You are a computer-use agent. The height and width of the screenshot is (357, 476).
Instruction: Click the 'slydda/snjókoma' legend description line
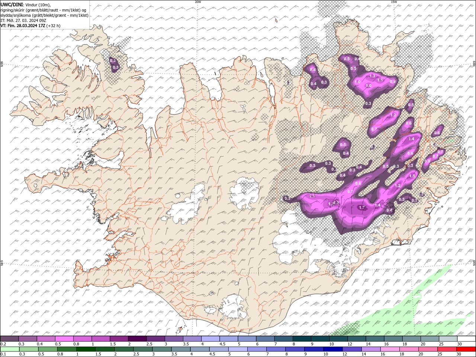pyautogui.click(x=44, y=15)
